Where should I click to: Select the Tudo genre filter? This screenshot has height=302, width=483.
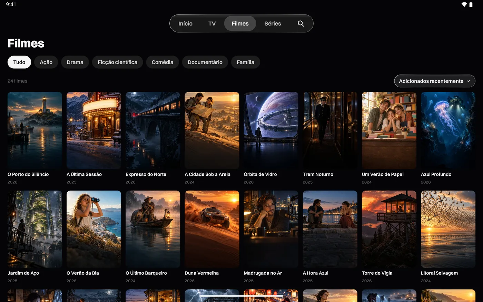19,62
